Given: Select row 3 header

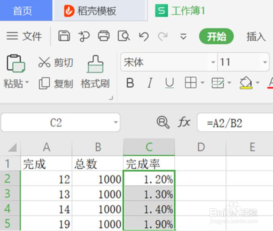Looking at the screenshot, I should pyautogui.click(x=10, y=193).
